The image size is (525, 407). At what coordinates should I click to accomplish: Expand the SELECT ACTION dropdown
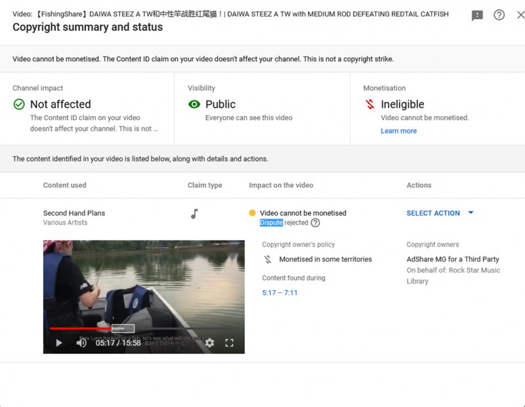pyautogui.click(x=433, y=213)
